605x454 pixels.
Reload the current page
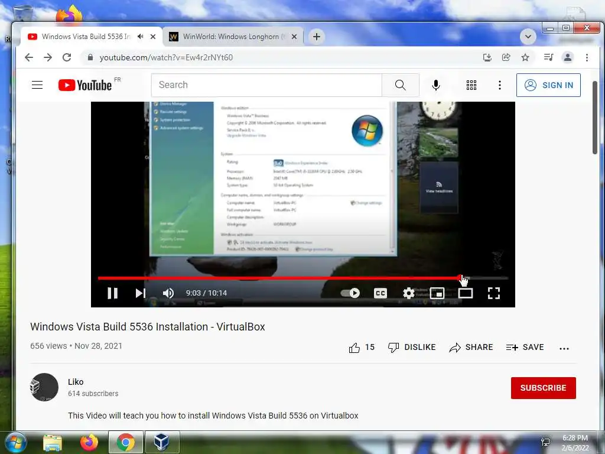67,57
